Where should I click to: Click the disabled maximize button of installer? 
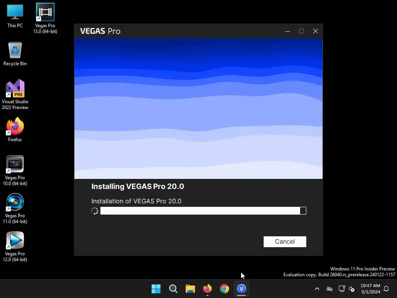(302, 31)
